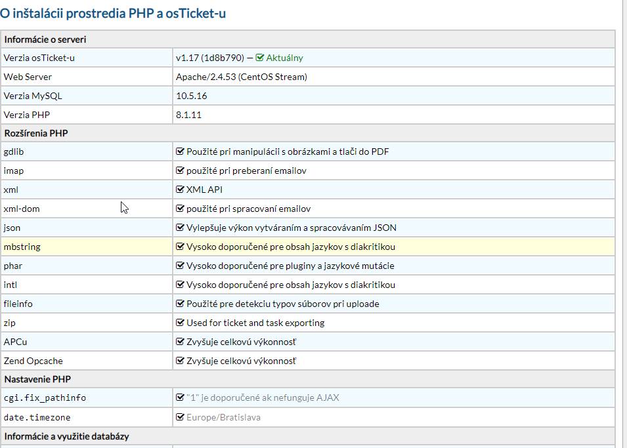Click the gdlib extension name
Viewport: 627px width, 448px height.
coord(14,152)
